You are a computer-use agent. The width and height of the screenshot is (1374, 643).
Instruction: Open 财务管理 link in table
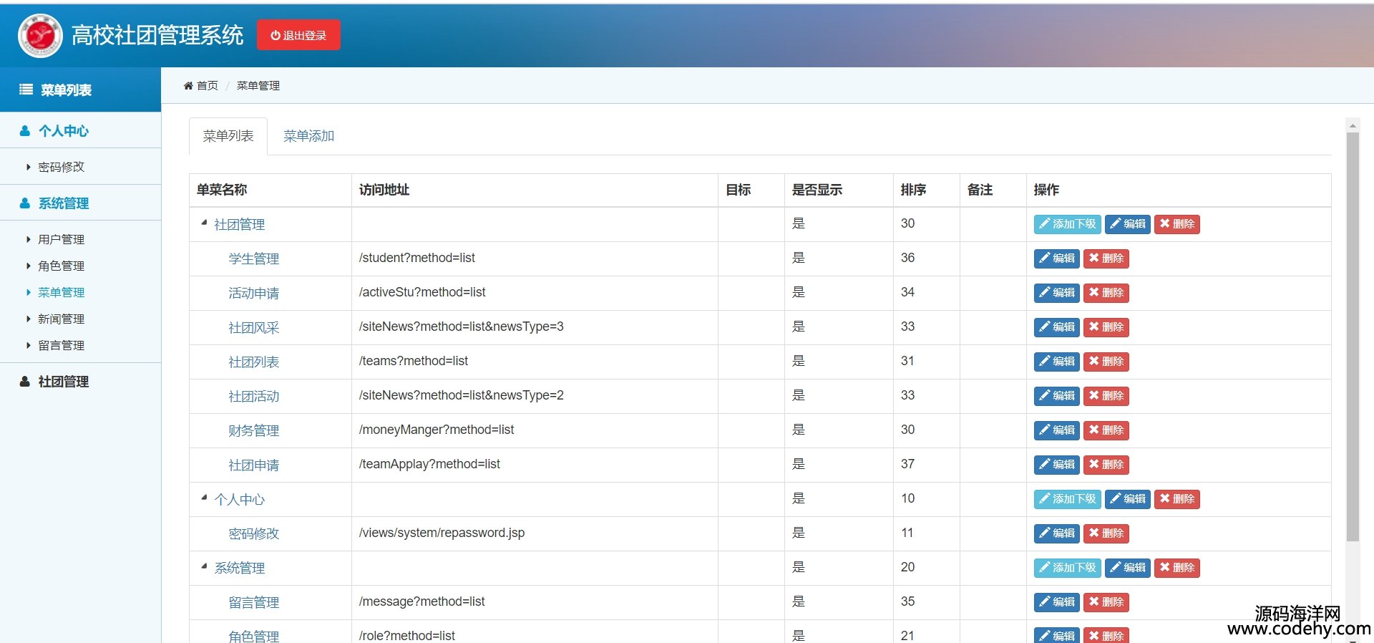[x=254, y=430]
